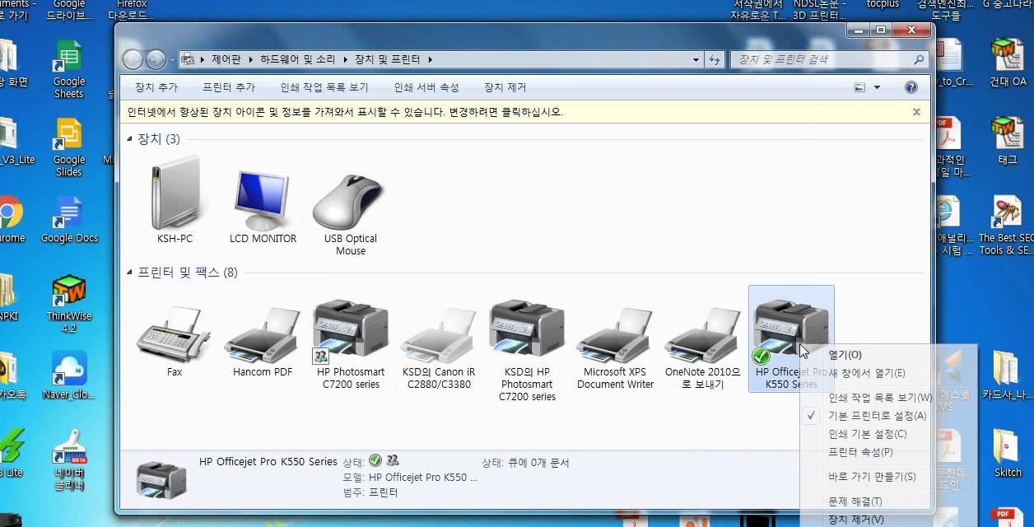The height and width of the screenshot is (527, 1034).
Task: Open the 건대 OA desktop icon
Action: (1008, 61)
